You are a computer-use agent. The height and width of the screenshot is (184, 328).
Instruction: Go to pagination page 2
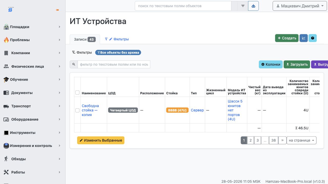coord(251,140)
